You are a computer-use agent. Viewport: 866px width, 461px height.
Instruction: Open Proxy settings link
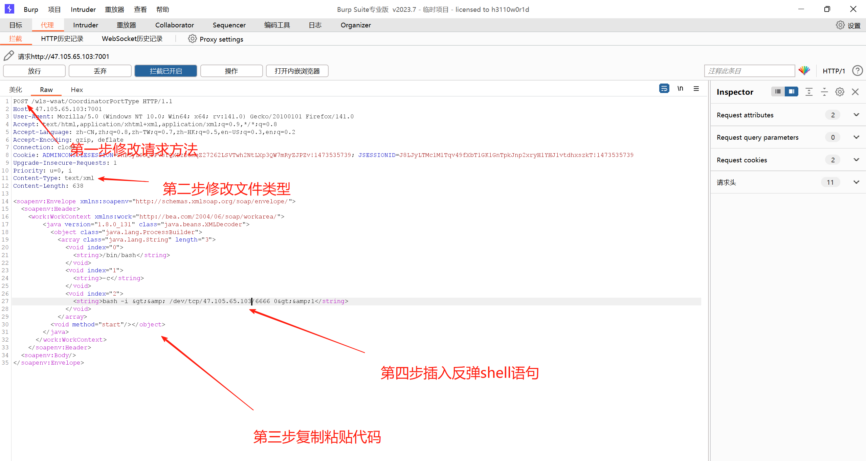click(x=221, y=39)
